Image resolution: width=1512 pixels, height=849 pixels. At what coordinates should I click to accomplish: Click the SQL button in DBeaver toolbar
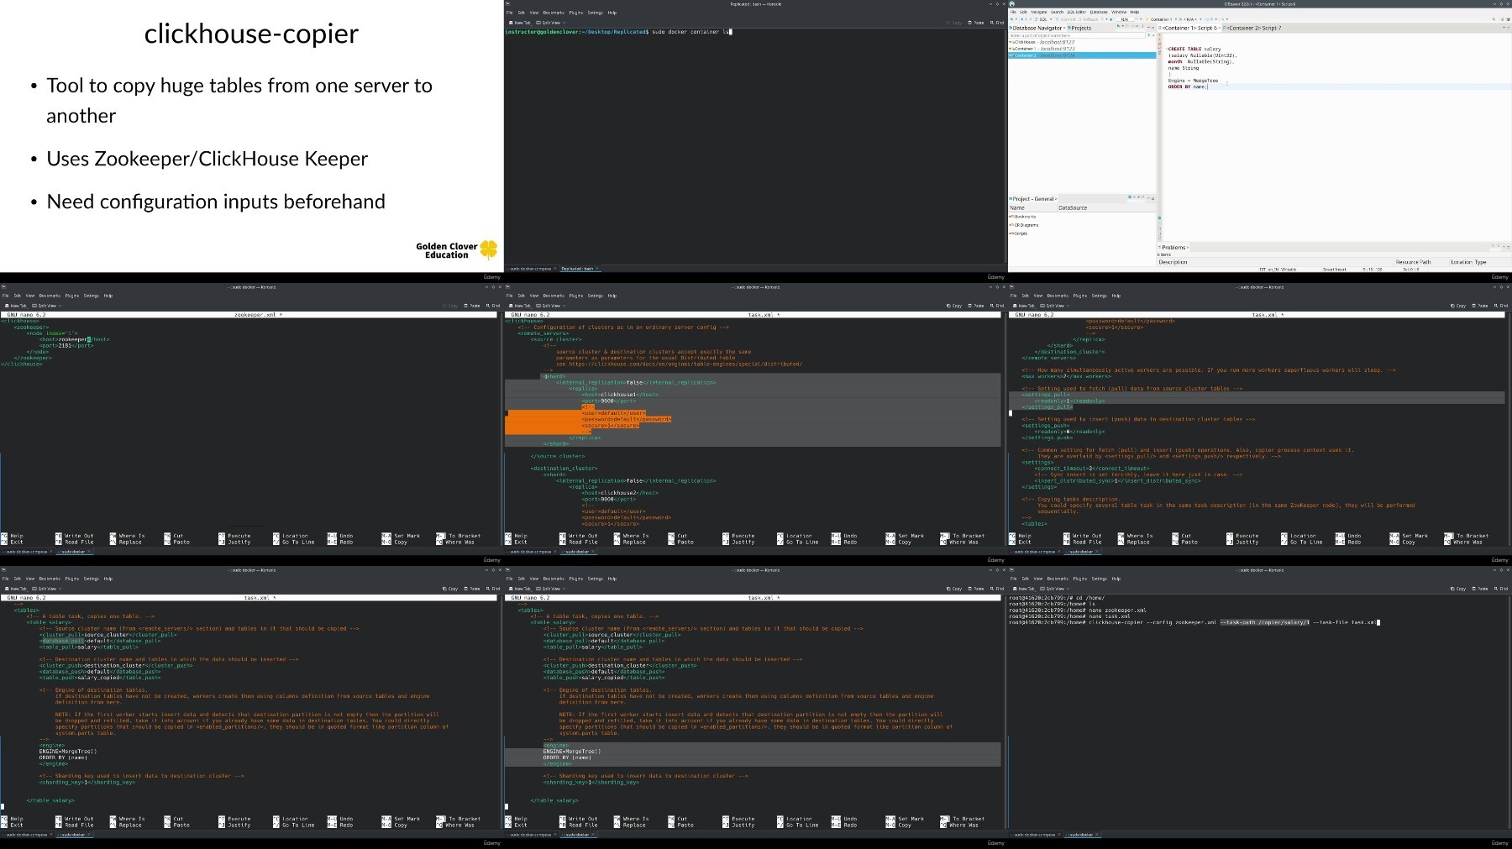(1042, 19)
